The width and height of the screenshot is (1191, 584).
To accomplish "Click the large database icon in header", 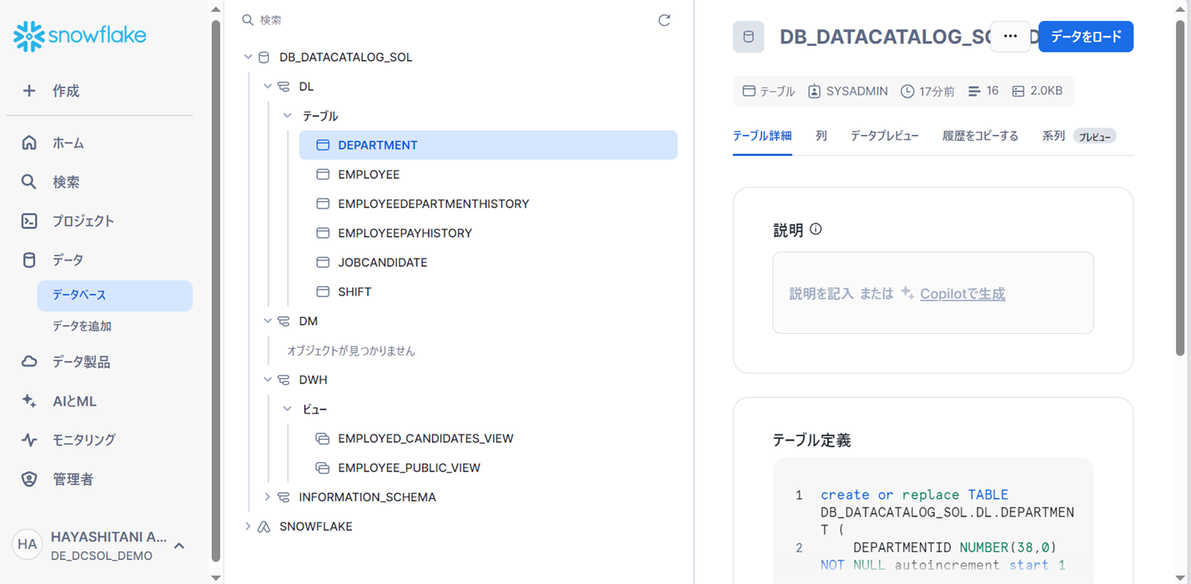I will (x=748, y=37).
